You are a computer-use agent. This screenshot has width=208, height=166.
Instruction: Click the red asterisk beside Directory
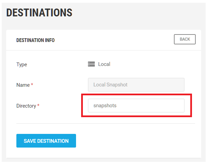(x=38, y=106)
